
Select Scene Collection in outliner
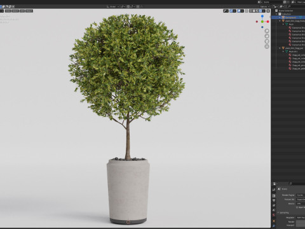tap(286, 11)
